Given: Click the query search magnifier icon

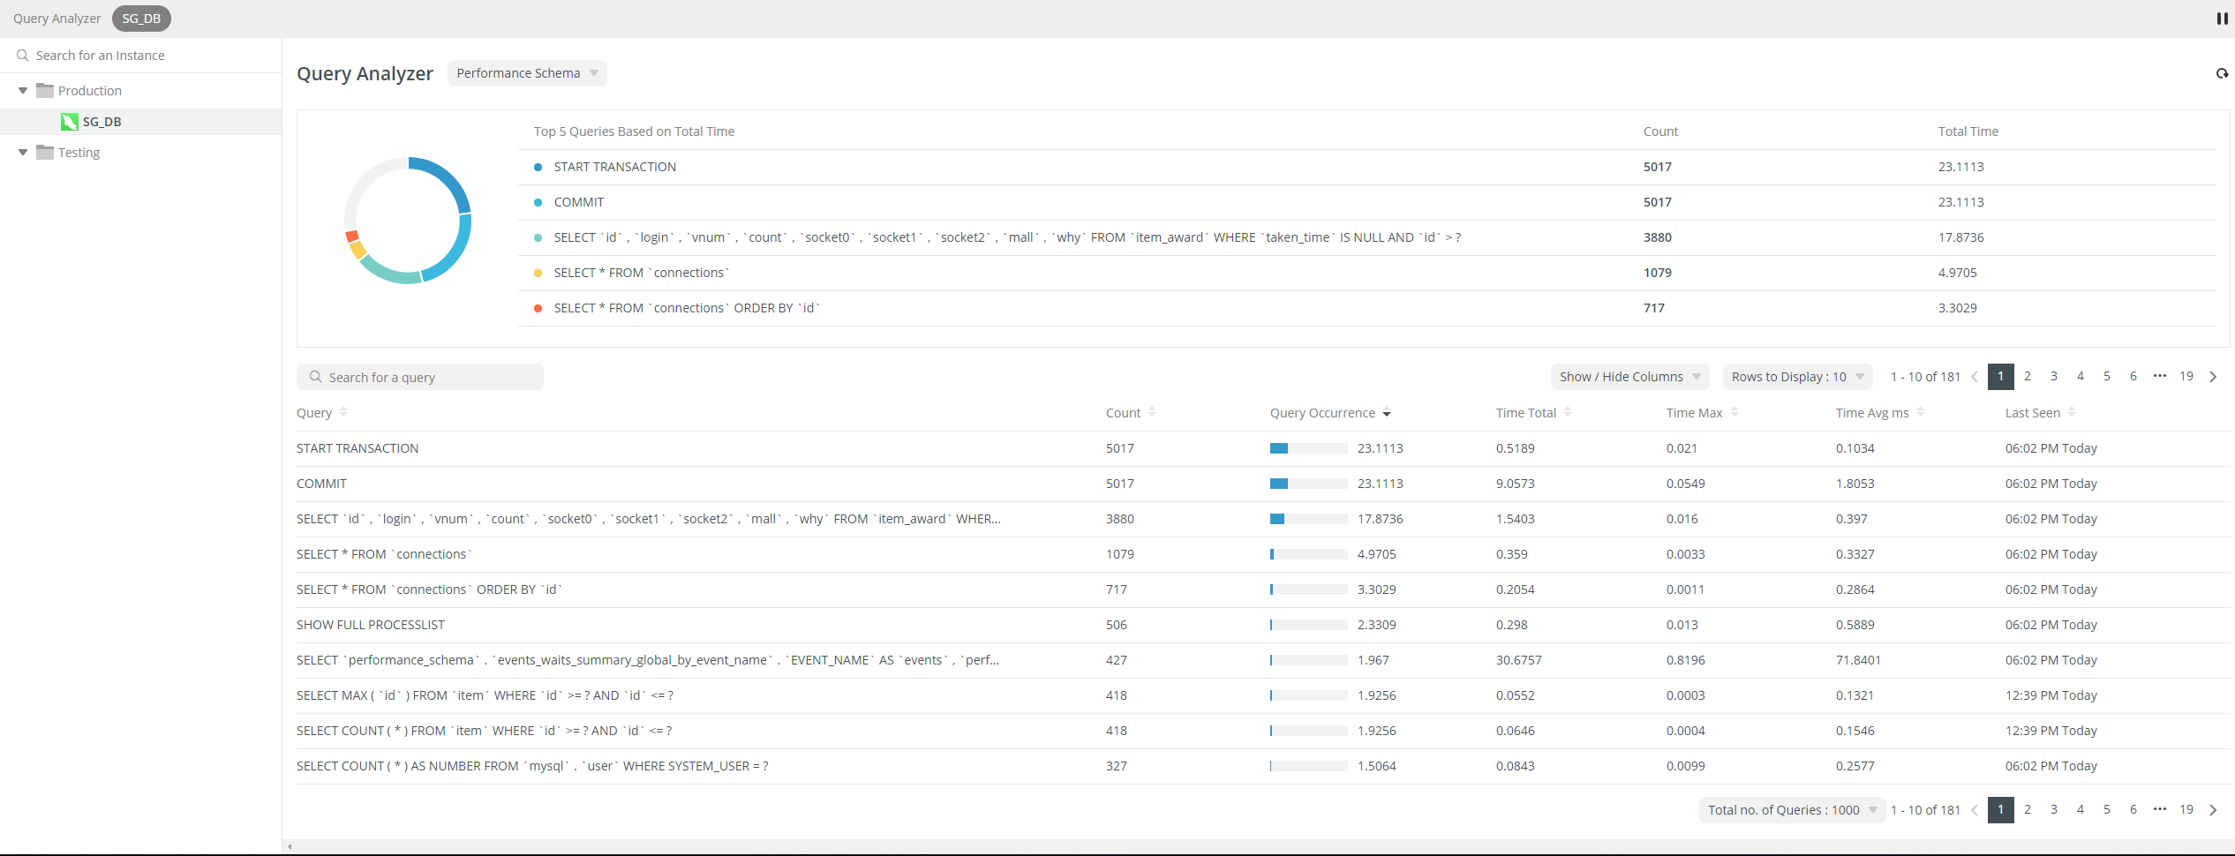Looking at the screenshot, I should point(316,377).
